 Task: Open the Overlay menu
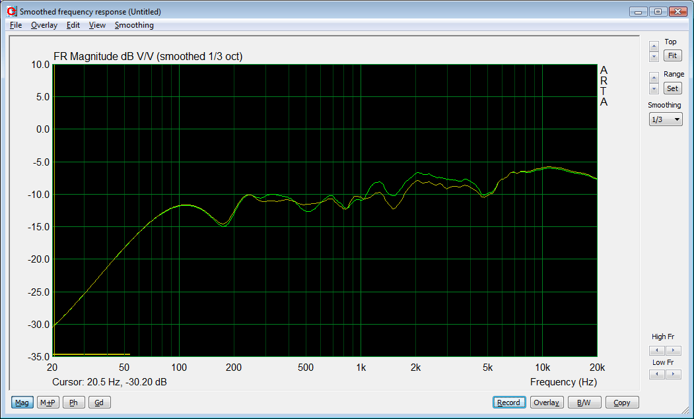pos(44,25)
